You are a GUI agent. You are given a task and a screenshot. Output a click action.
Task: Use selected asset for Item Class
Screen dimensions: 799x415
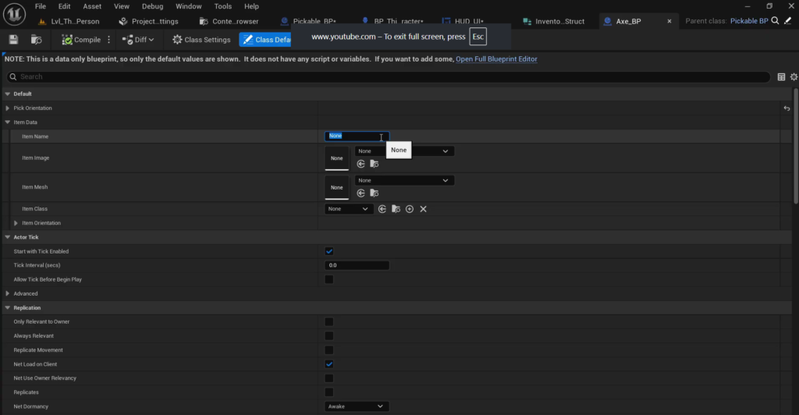(x=382, y=209)
